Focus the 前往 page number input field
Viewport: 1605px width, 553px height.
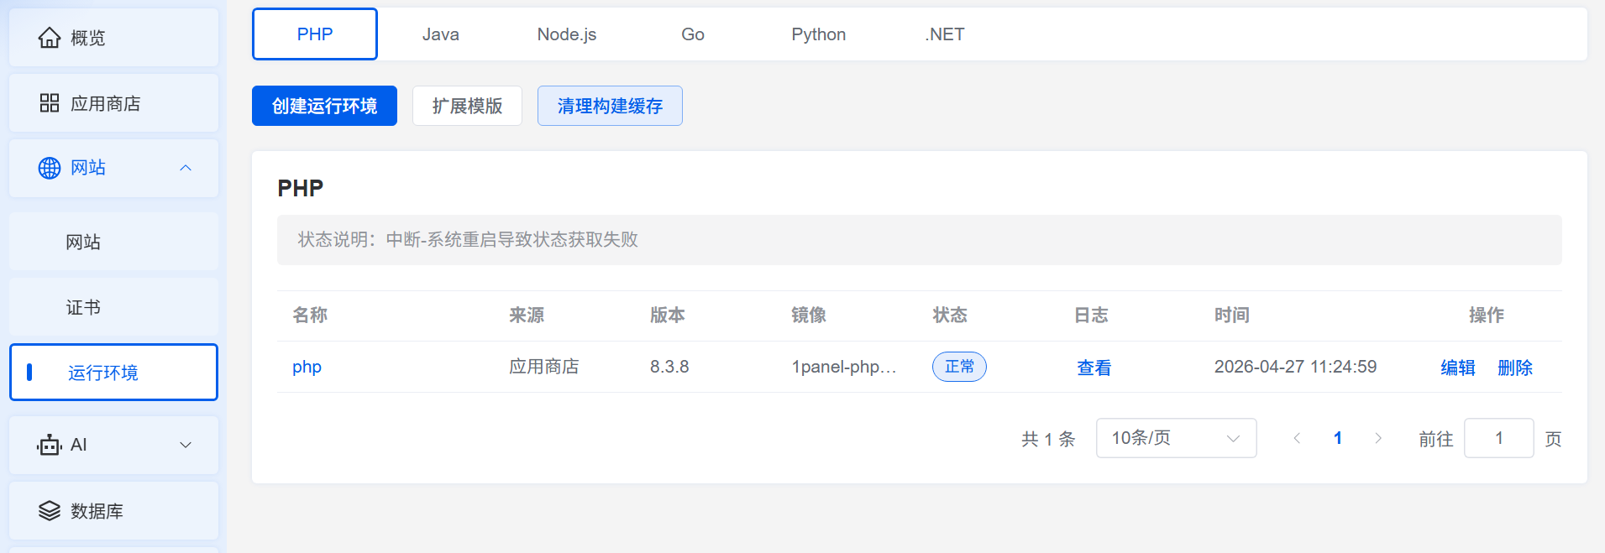[x=1498, y=438]
